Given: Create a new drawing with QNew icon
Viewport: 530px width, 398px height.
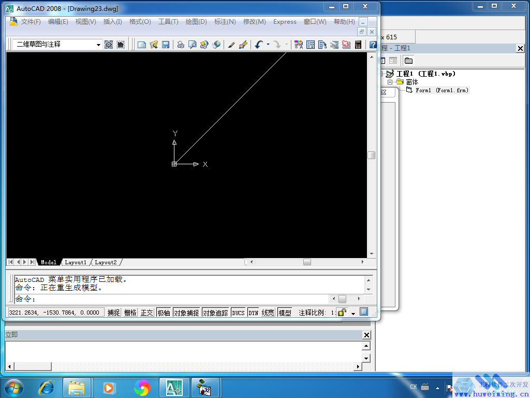Looking at the screenshot, I should (142, 45).
